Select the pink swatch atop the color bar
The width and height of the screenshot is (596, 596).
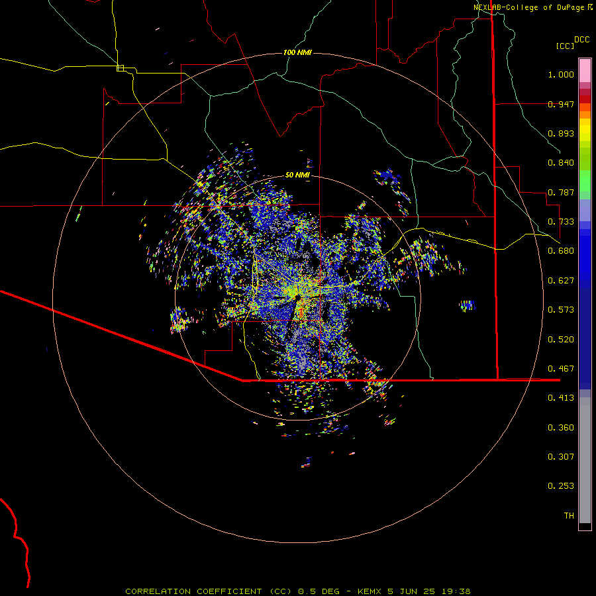[x=585, y=71]
